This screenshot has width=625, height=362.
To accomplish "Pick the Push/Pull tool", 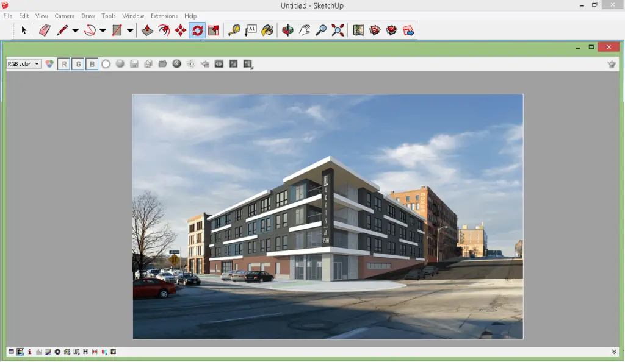I will [x=147, y=29].
